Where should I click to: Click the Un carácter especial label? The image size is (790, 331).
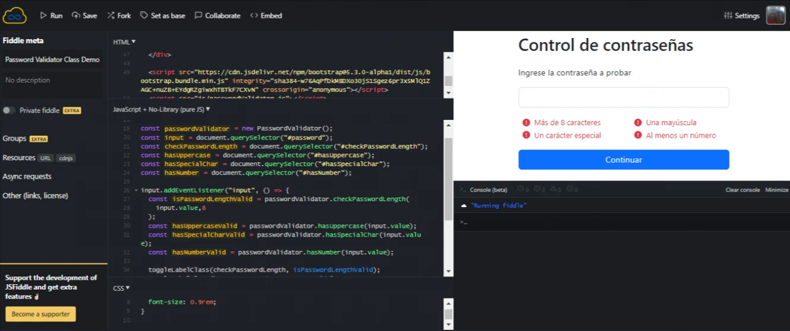(567, 135)
